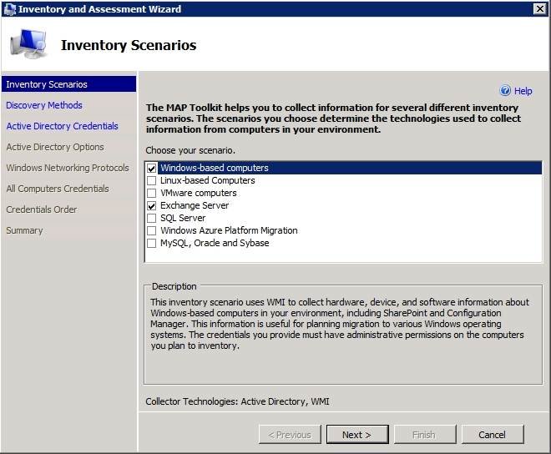Check the Linux-based Computers checkbox

coord(151,180)
